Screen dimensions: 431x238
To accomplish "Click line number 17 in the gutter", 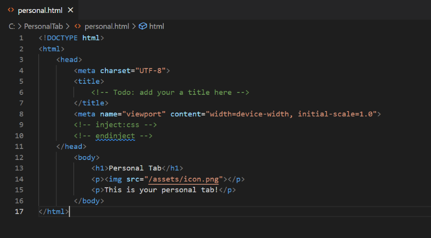I will pyautogui.click(x=19, y=211).
